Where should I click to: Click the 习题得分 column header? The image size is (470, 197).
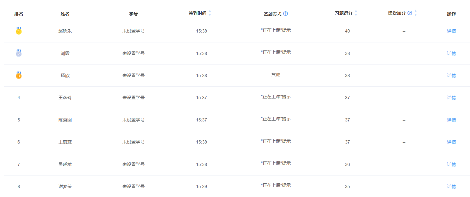coord(343,13)
